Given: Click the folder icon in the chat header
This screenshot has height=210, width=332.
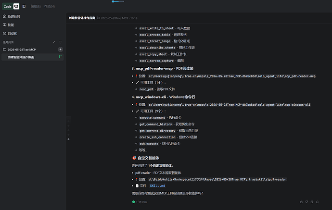Looking at the screenshot, I should pyautogui.click(x=99, y=18).
